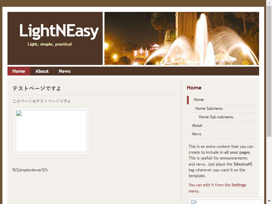The width and height of the screenshot is (272, 204).
Task: Click the broken image icon in sidebar box
Action: point(194,202)
